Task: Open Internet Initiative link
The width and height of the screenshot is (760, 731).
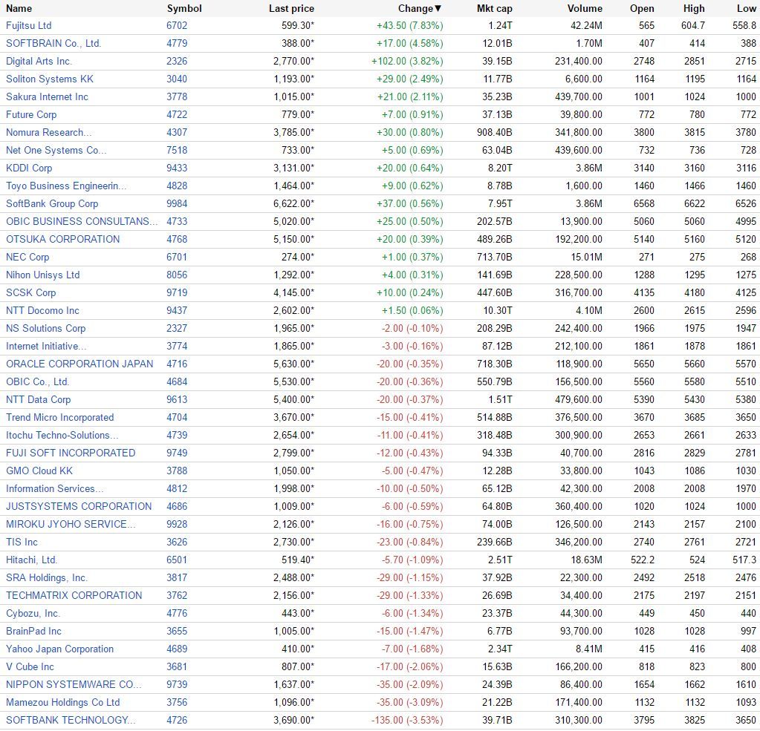Action: click(x=46, y=346)
